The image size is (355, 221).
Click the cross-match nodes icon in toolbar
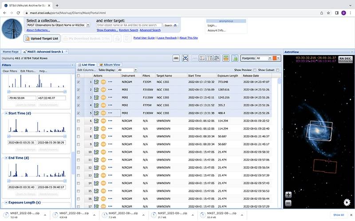pos(217,58)
